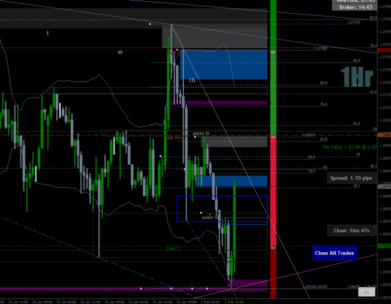Click the orange pivot price tag on price axis
Viewport: 391px width, 304px height.
tap(384, 135)
